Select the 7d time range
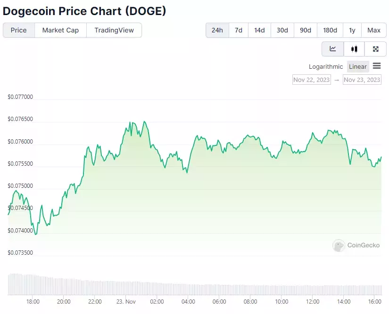 pos(239,30)
